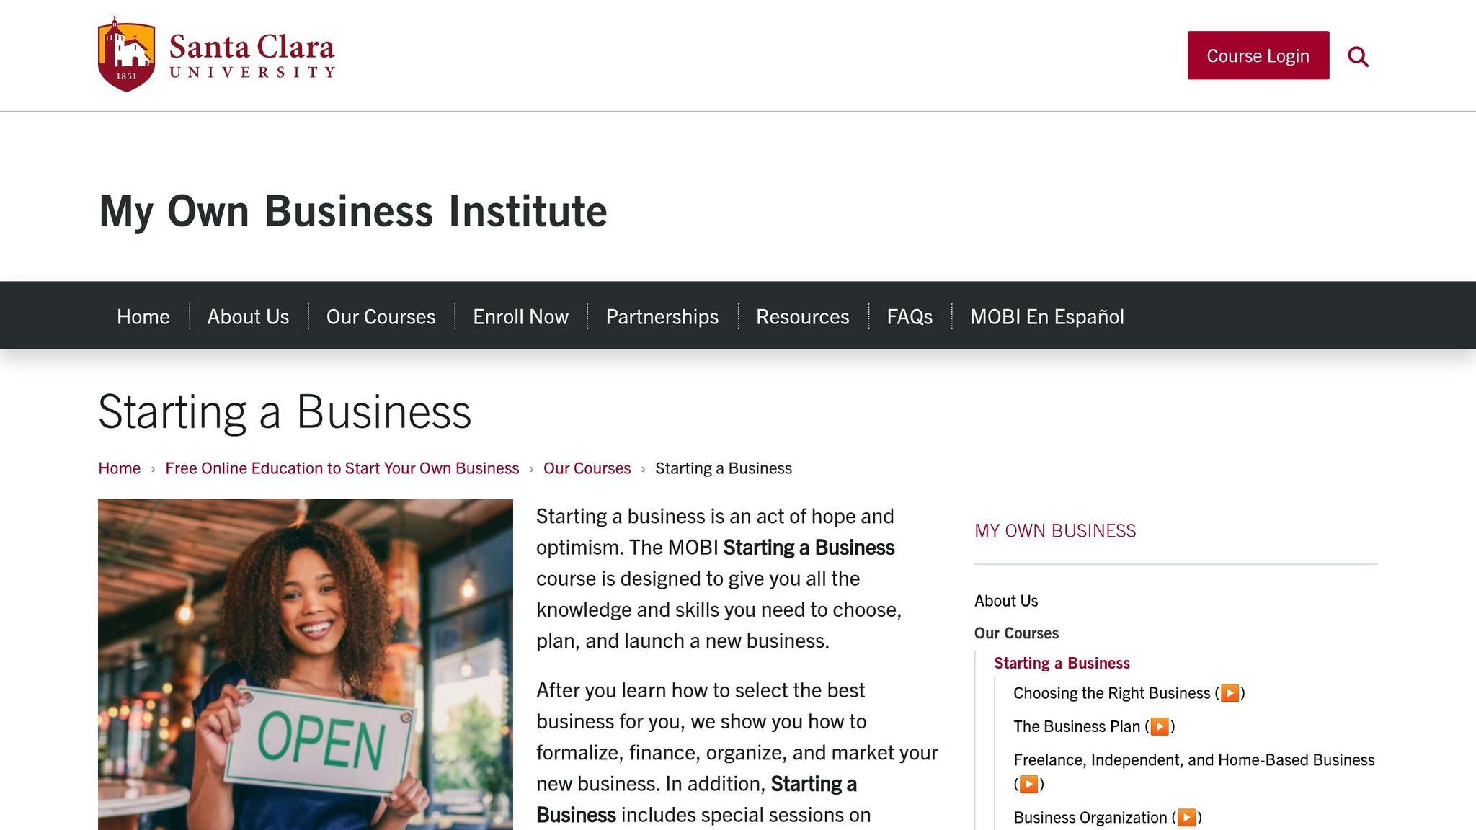The height and width of the screenshot is (830, 1476).
Task: Play the Choosing the Right Business video
Action: tap(1230, 693)
